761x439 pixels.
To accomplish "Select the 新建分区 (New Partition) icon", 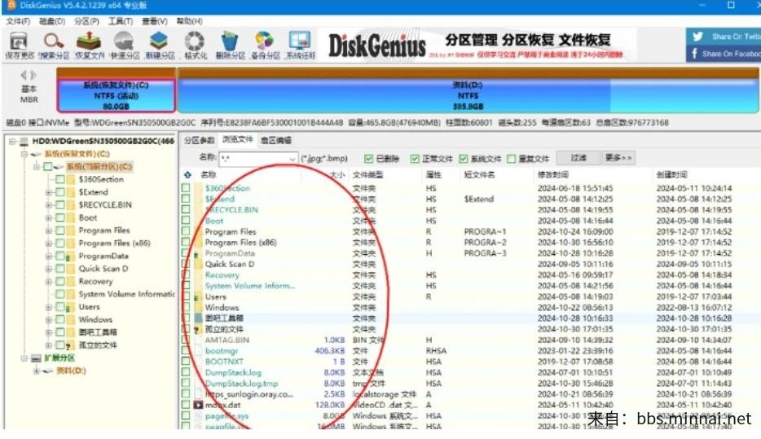I will (160, 44).
